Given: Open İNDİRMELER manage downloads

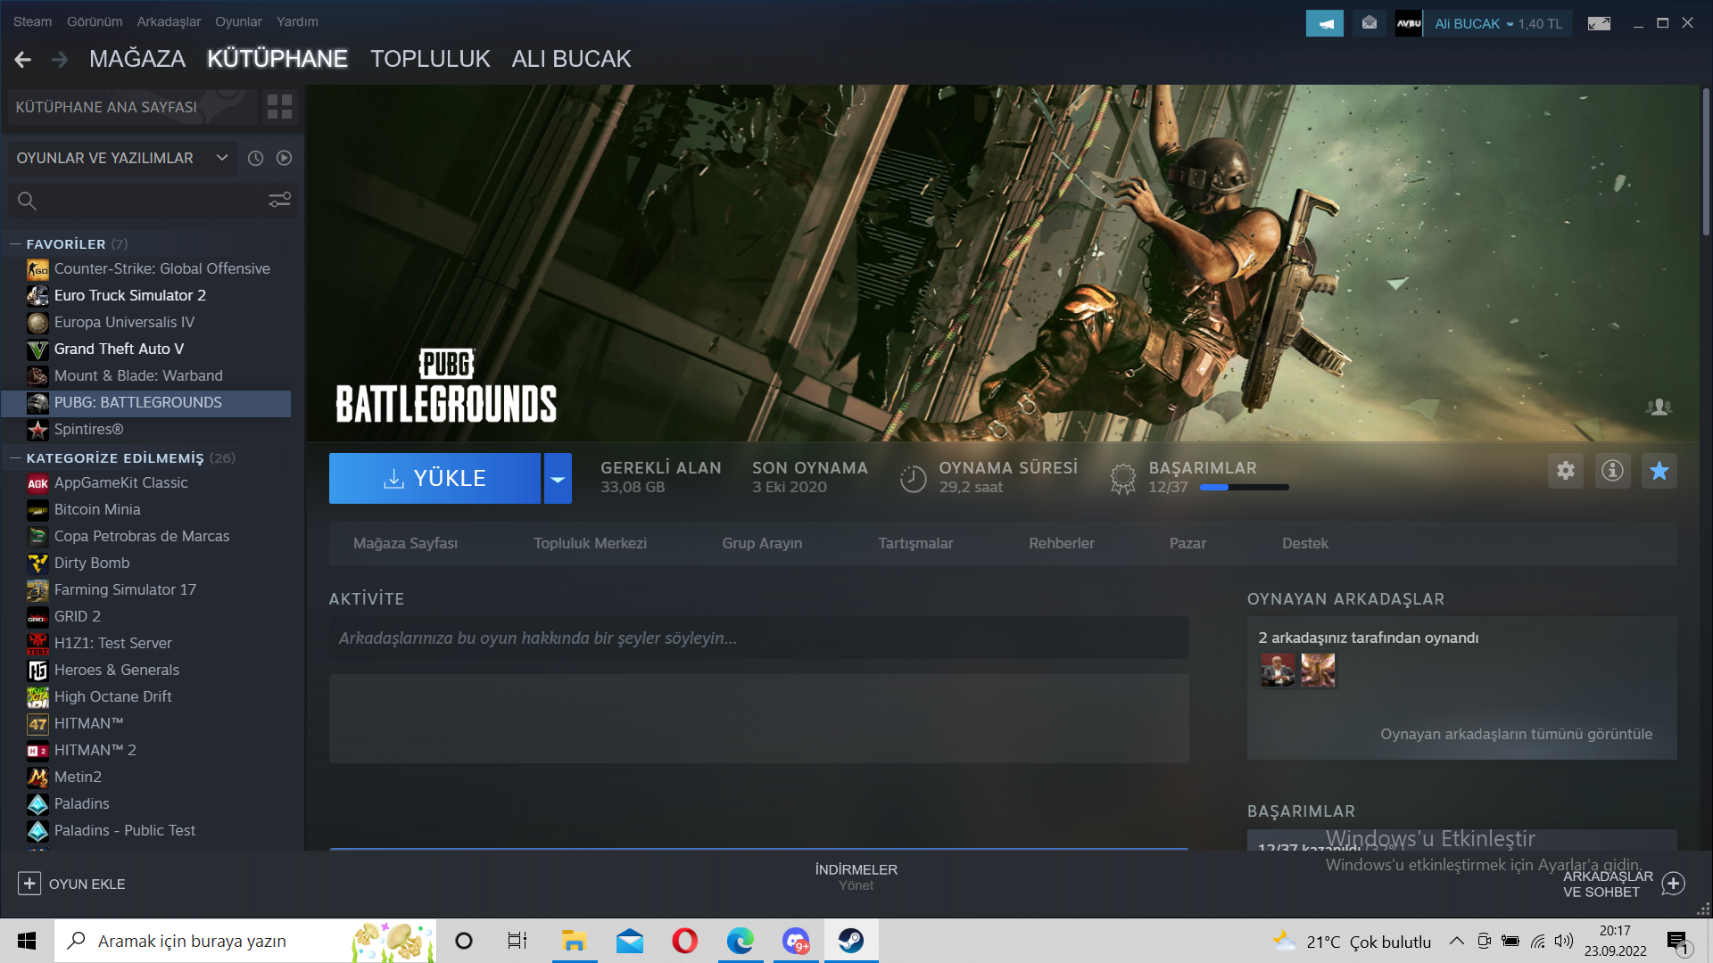Looking at the screenshot, I should [x=856, y=877].
